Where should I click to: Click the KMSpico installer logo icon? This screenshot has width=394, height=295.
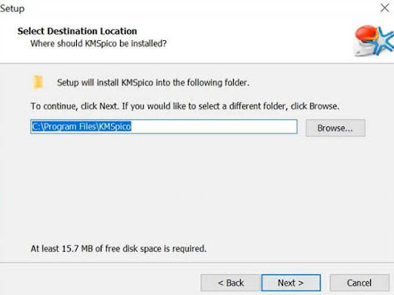pyautogui.click(x=374, y=40)
